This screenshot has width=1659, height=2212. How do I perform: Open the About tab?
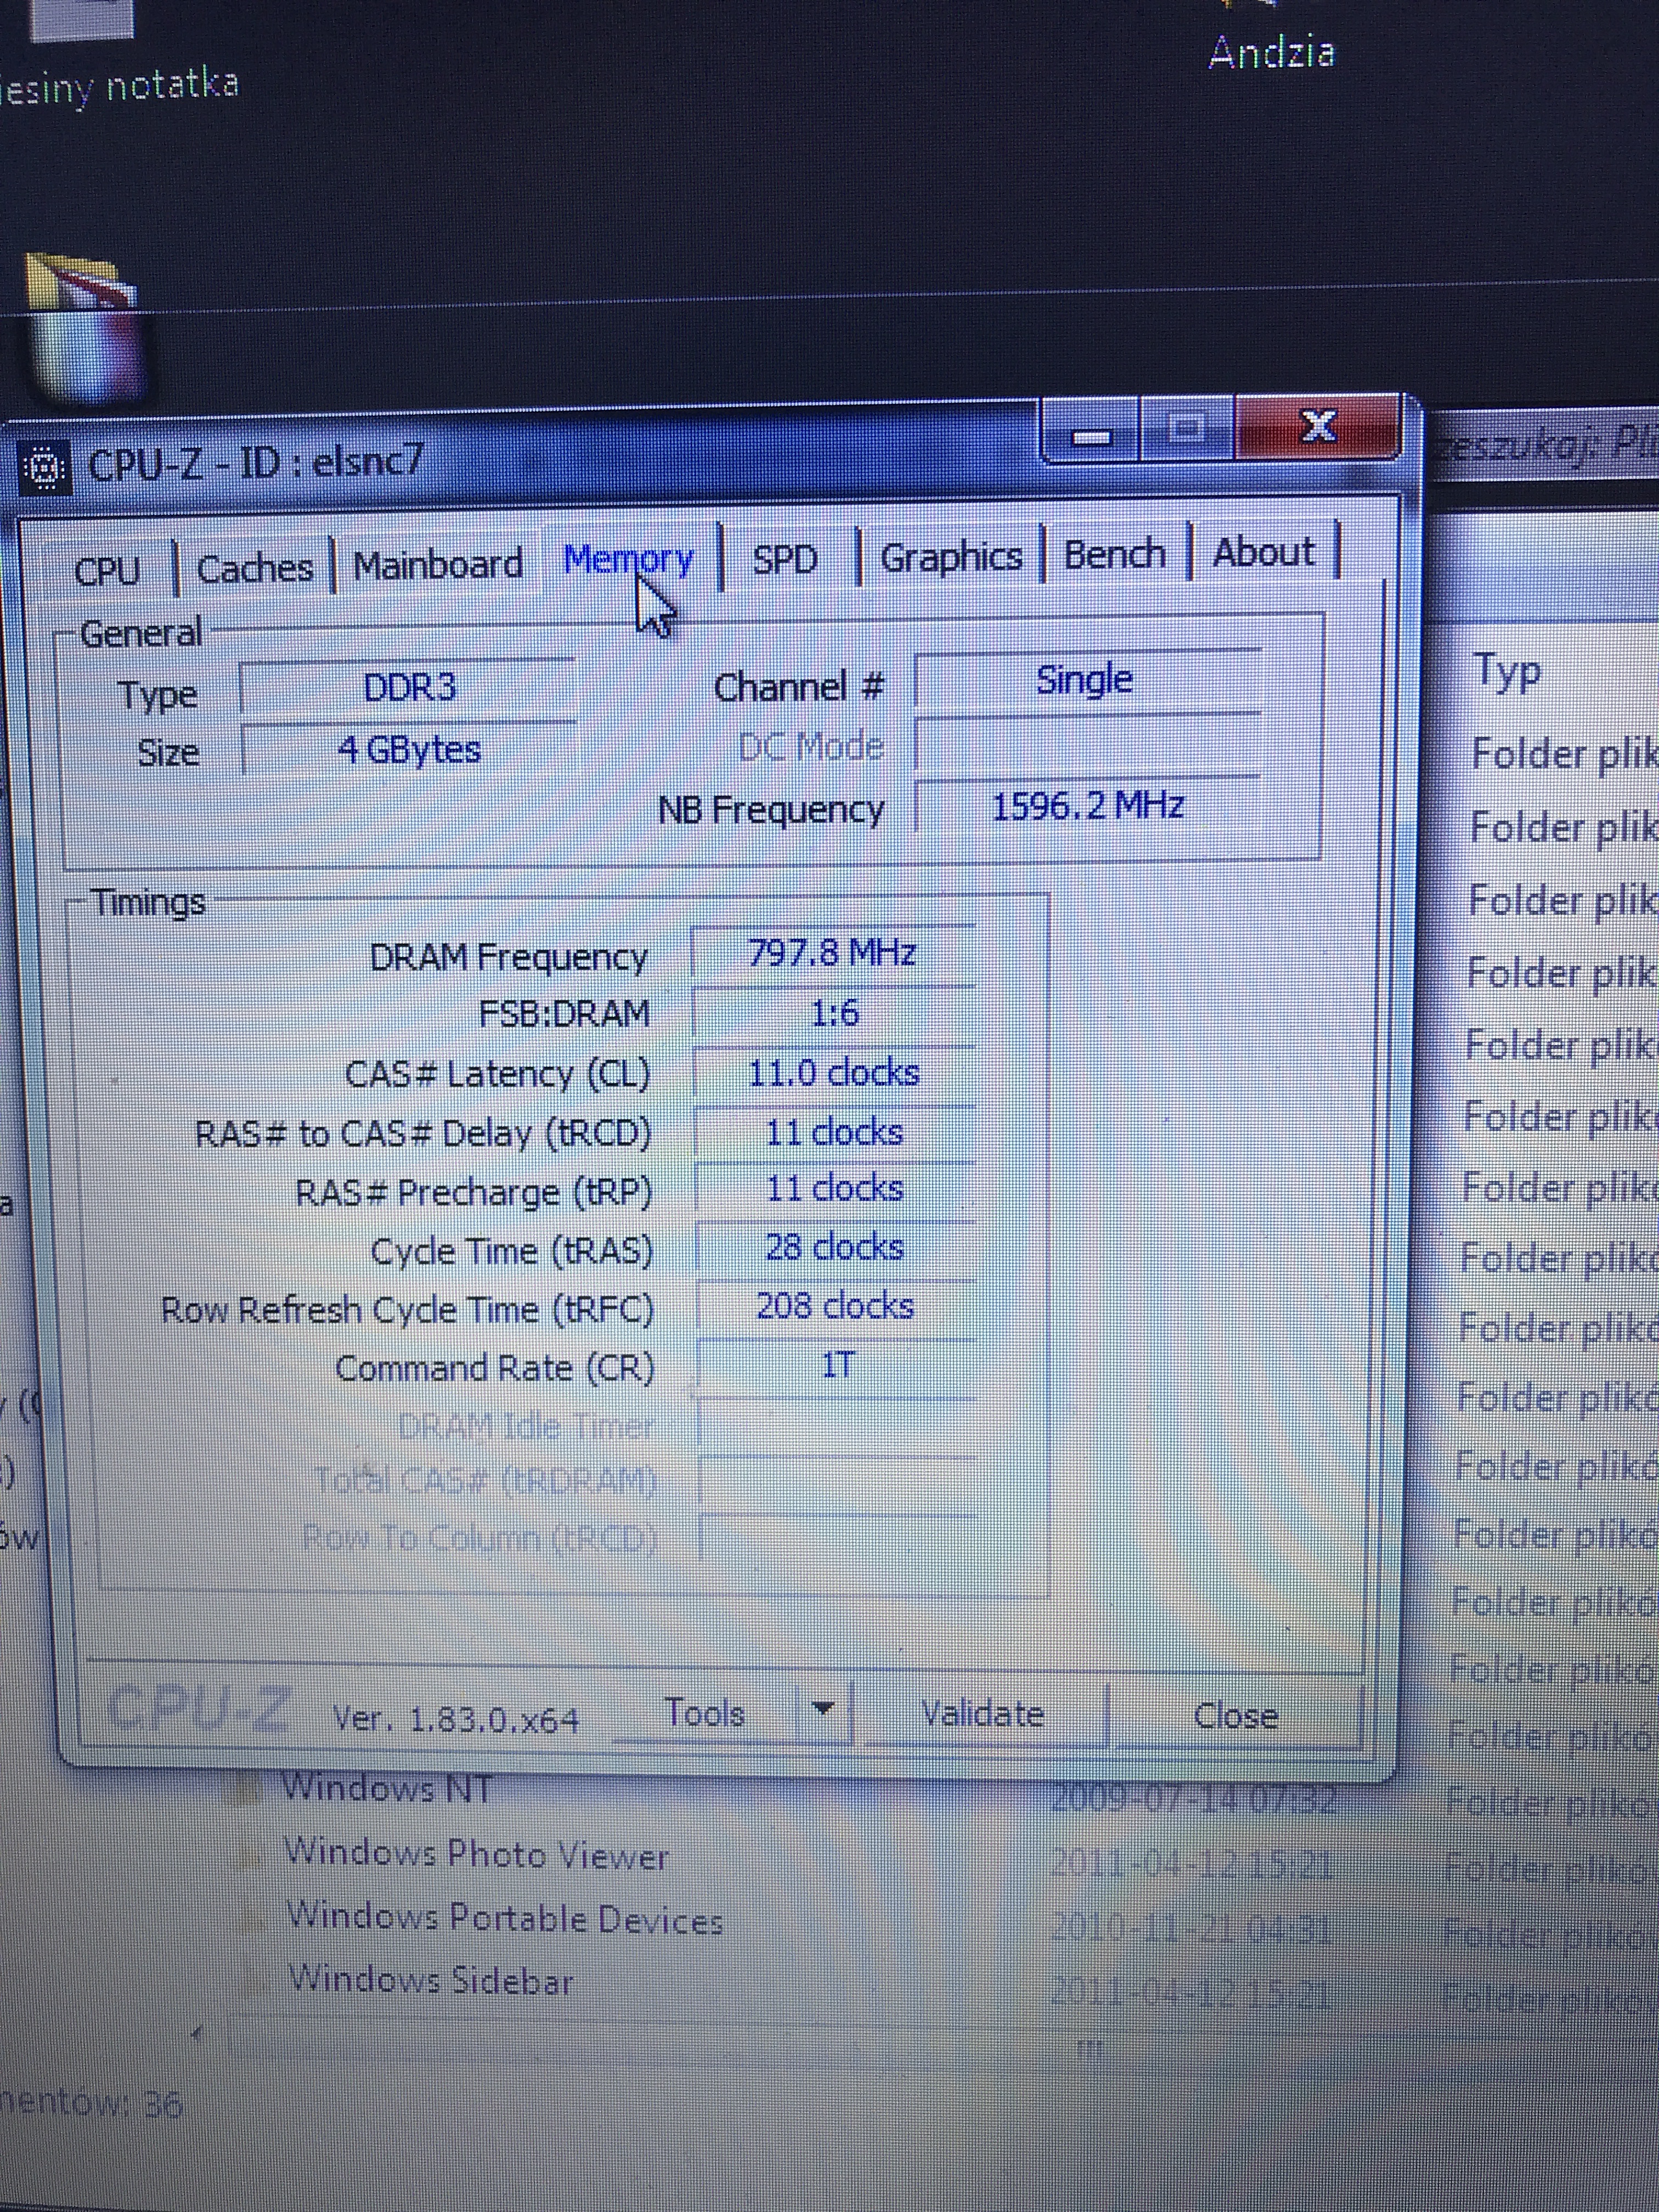tap(1264, 551)
